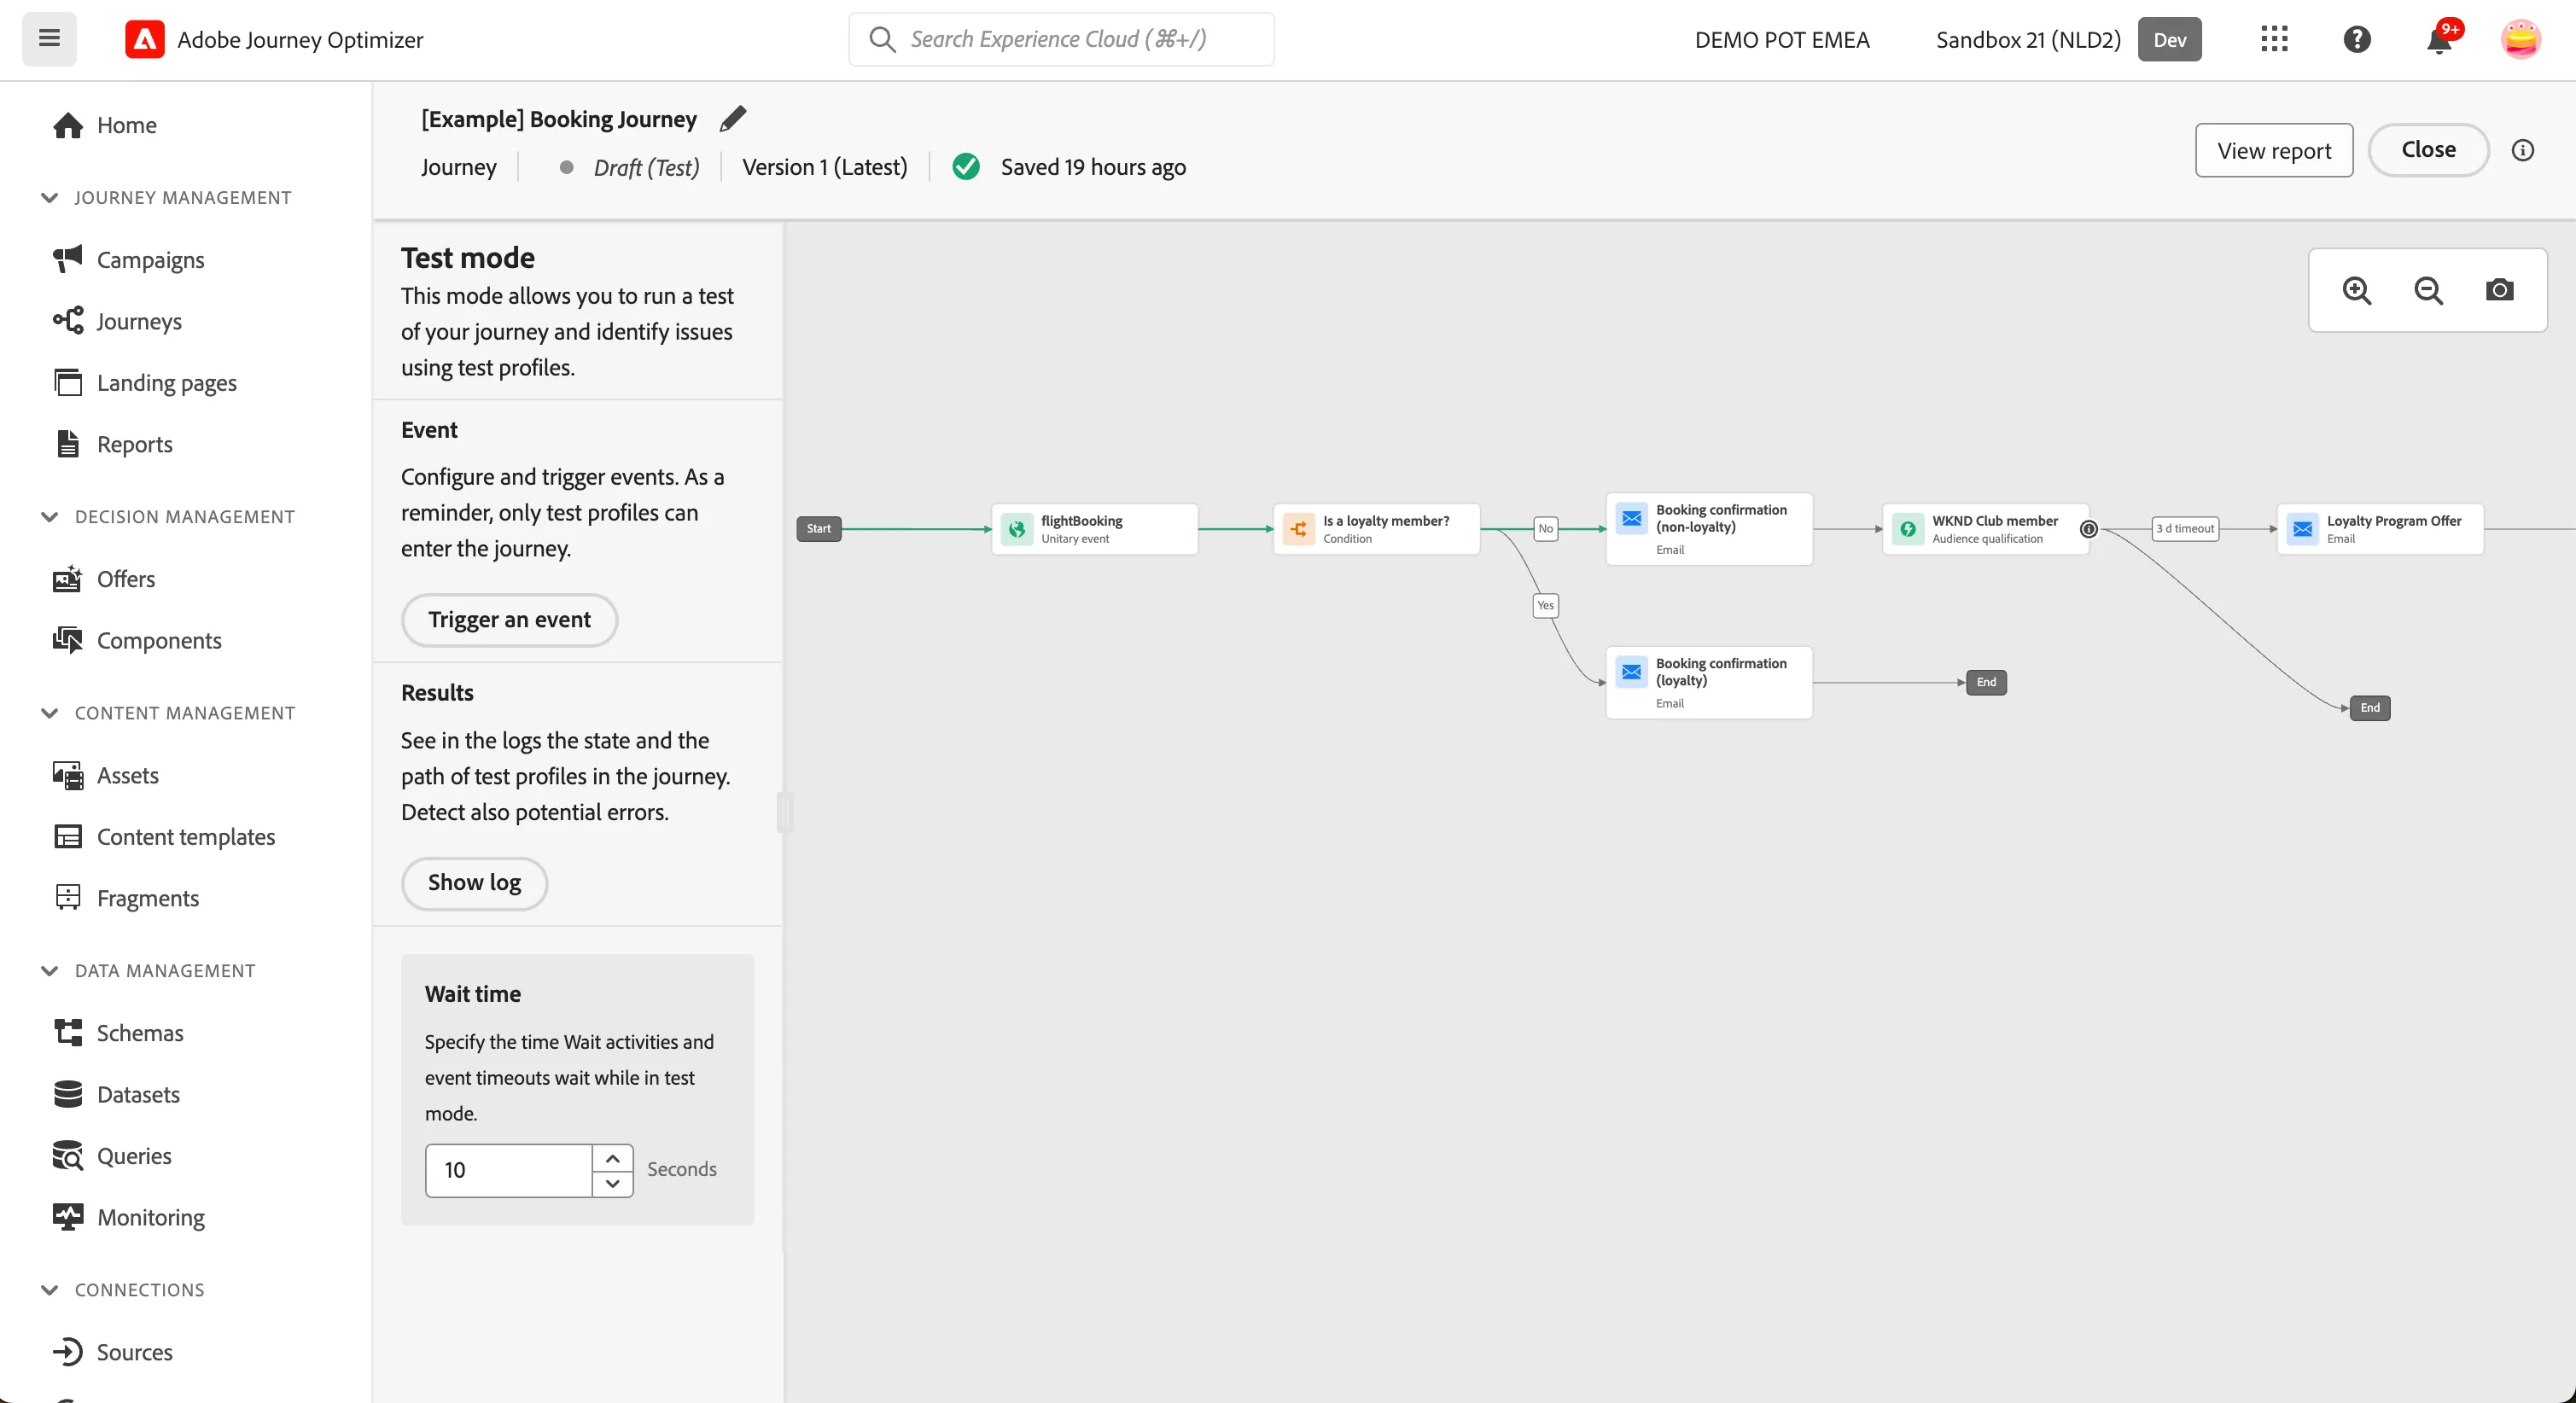Click the wait time seconds field

click(509, 1171)
